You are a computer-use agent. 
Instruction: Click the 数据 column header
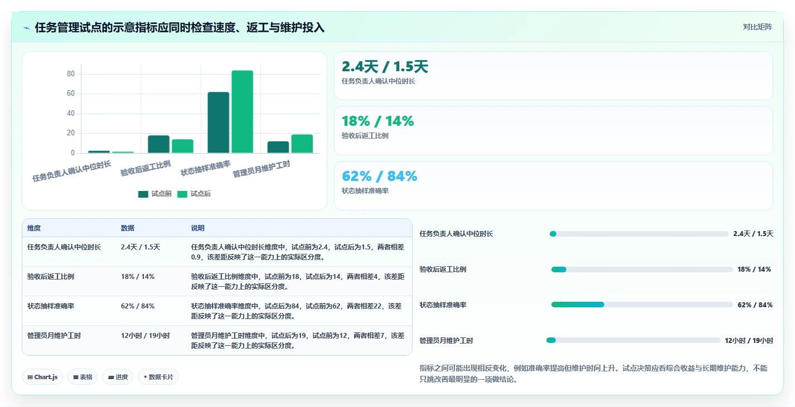click(128, 228)
